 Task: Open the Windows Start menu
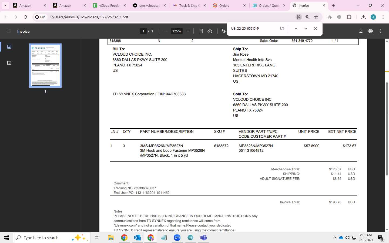6,238
